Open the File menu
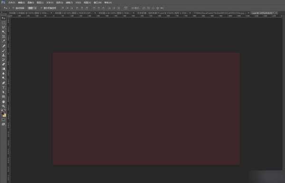285x183 pixels. pyautogui.click(x=11, y=2)
